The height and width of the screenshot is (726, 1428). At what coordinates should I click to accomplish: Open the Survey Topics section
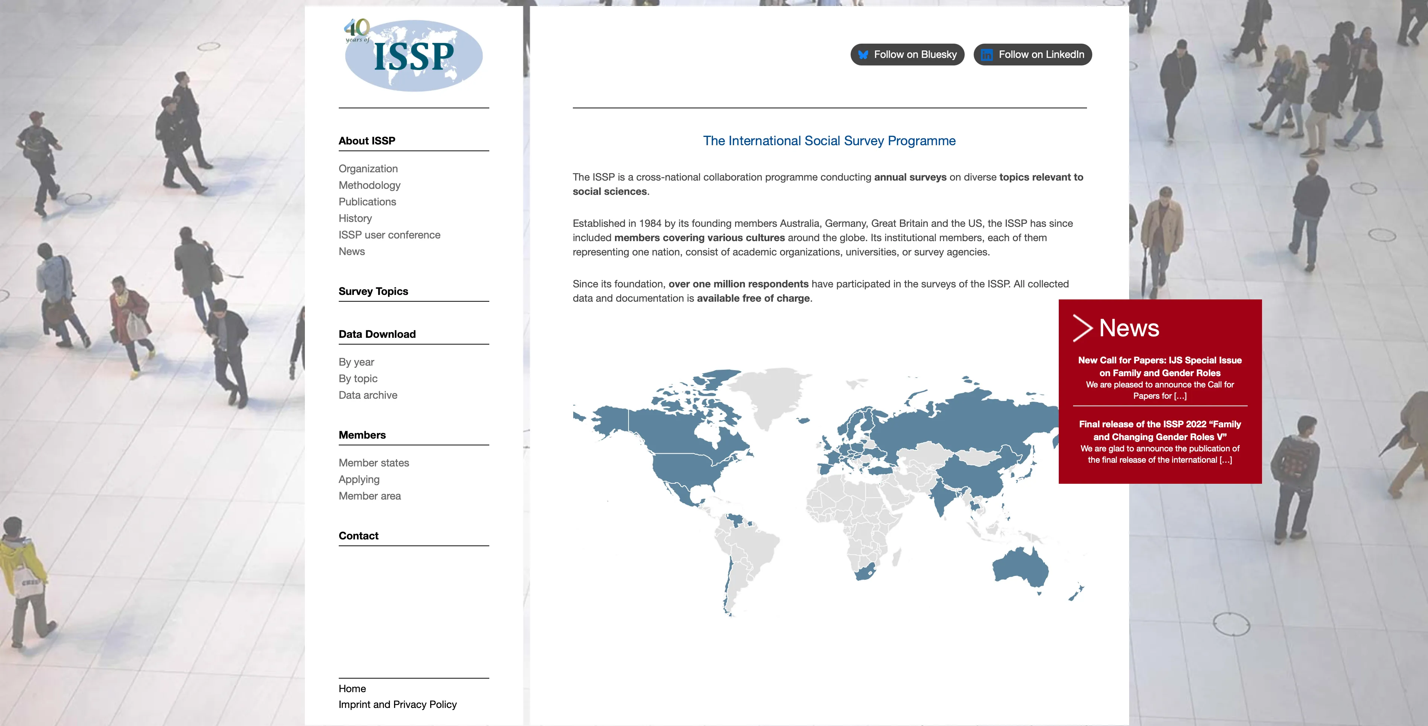click(373, 291)
